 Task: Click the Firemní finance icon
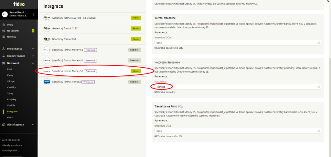tap(3, 56)
